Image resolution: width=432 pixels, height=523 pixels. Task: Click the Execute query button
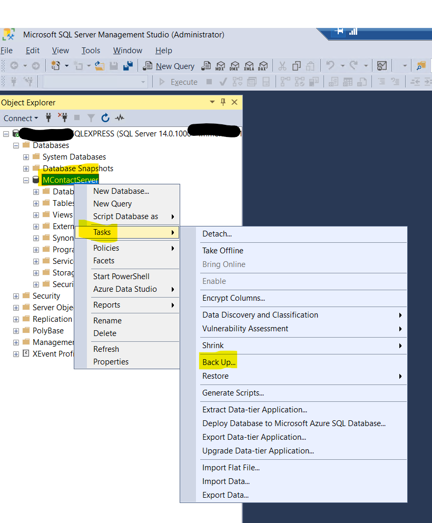click(179, 82)
